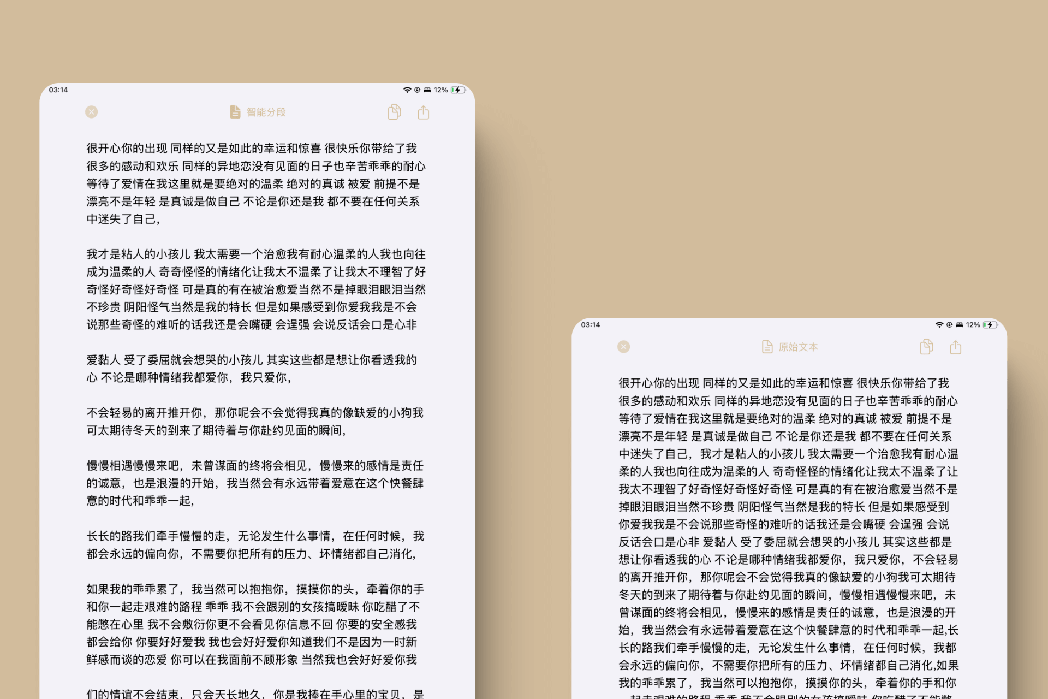Tap sleep focus bed icon on left iPad
The image size is (1048, 699).
pyautogui.click(x=427, y=90)
